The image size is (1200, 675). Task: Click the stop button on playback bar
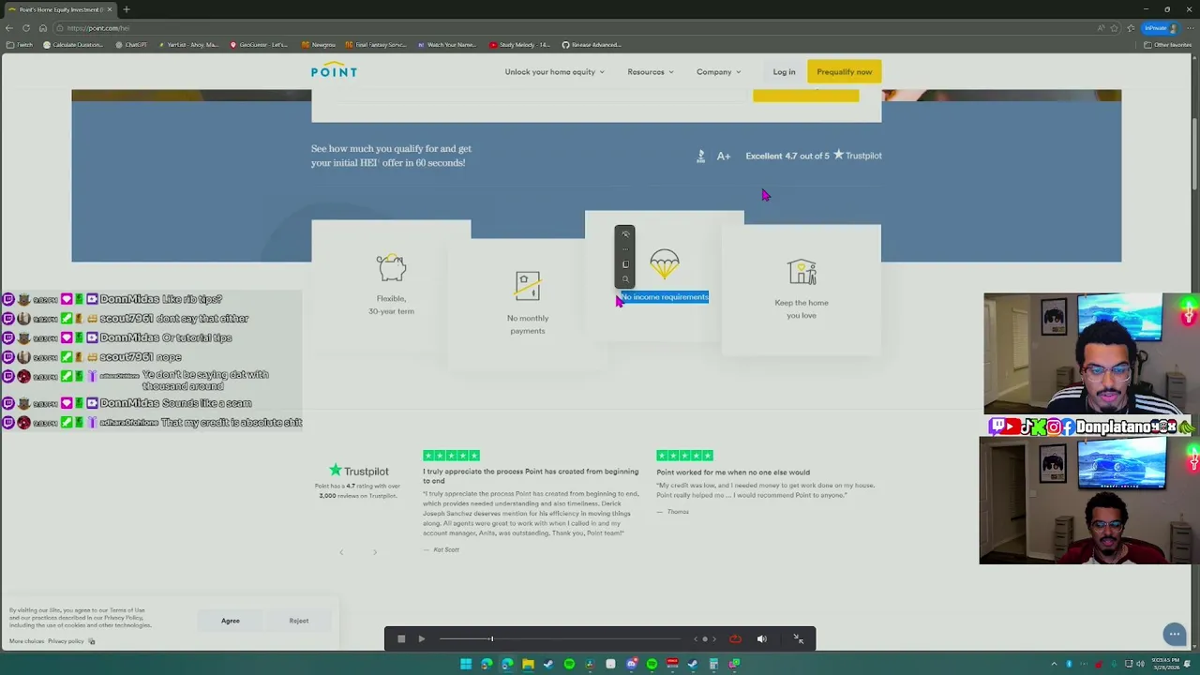click(x=400, y=639)
